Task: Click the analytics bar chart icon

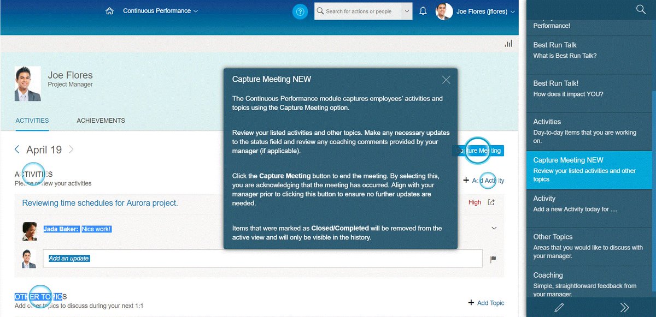Action: pyautogui.click(x=508, y=43)
